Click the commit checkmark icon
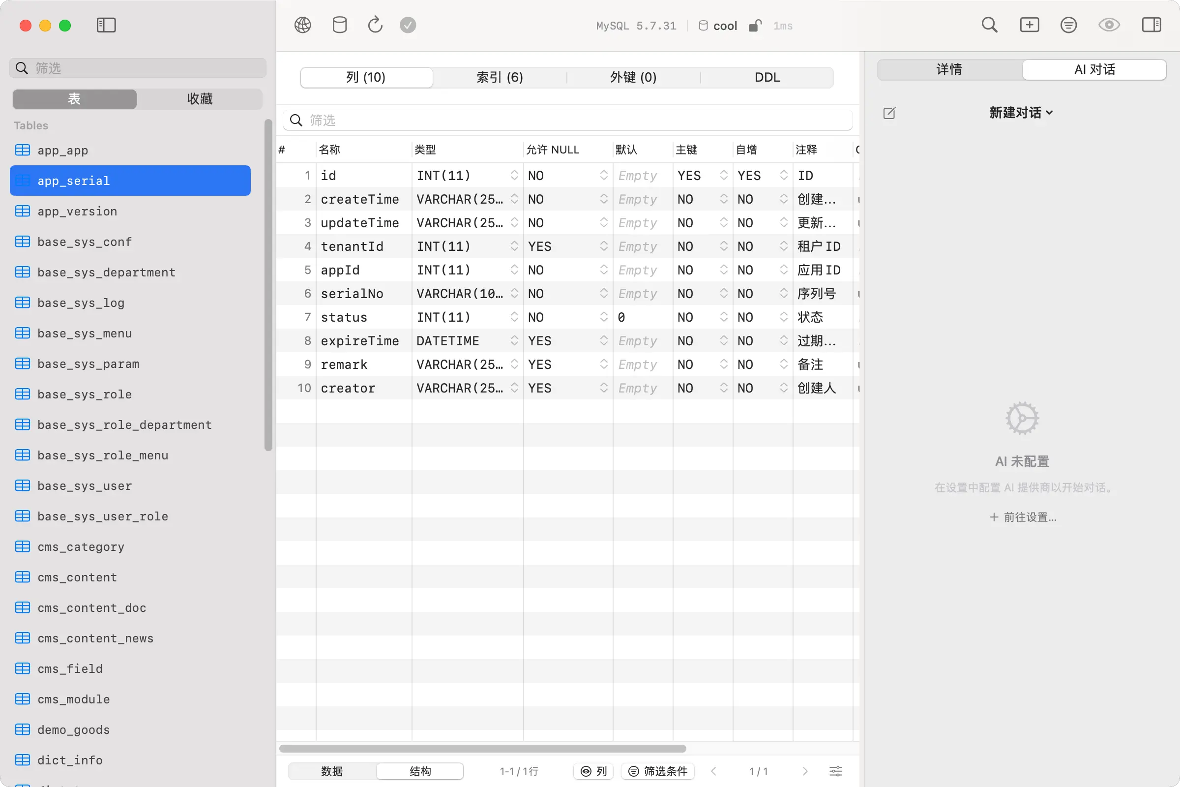The width and height of the screenshot is (1180, 787). click(408, 25)
